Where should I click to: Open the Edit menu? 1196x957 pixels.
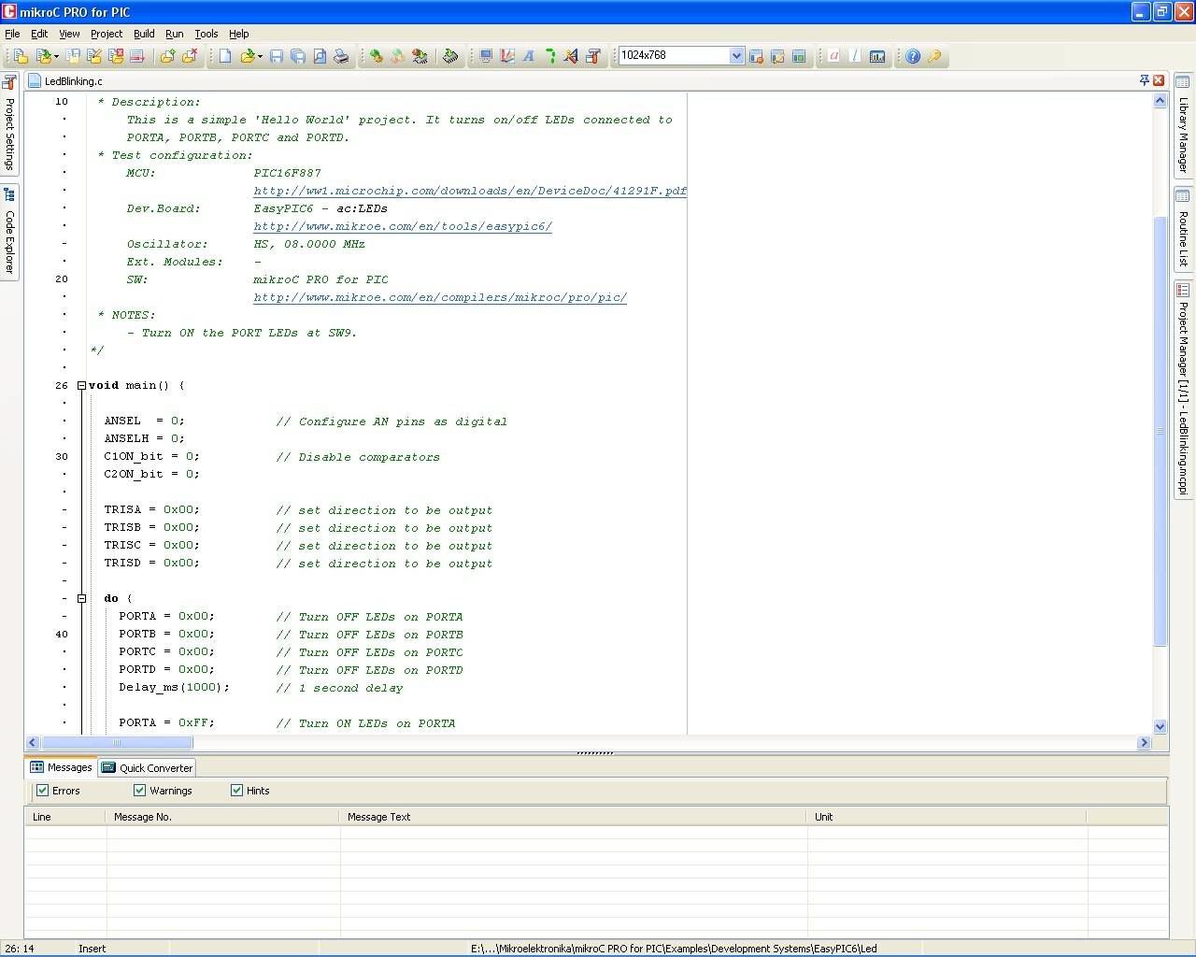pos(39,34)
